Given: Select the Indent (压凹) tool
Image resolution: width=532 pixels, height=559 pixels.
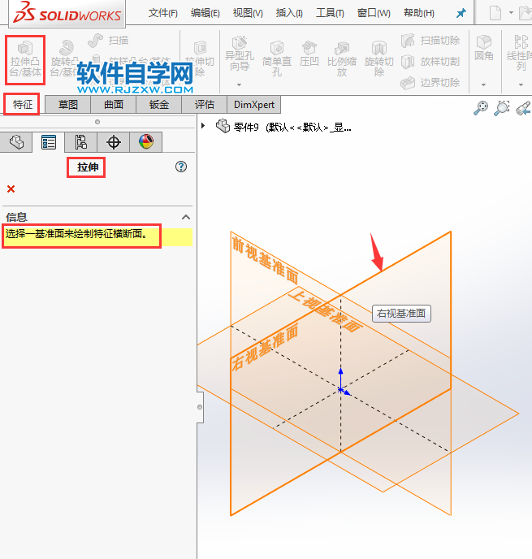Looking at the screenshot, I should (x=309, y=54).
